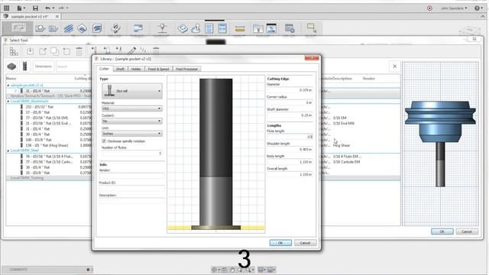This screenshot has height=275, width=489.
Task: Open the Coolant dropdown
Action: [x=132, y=121]
